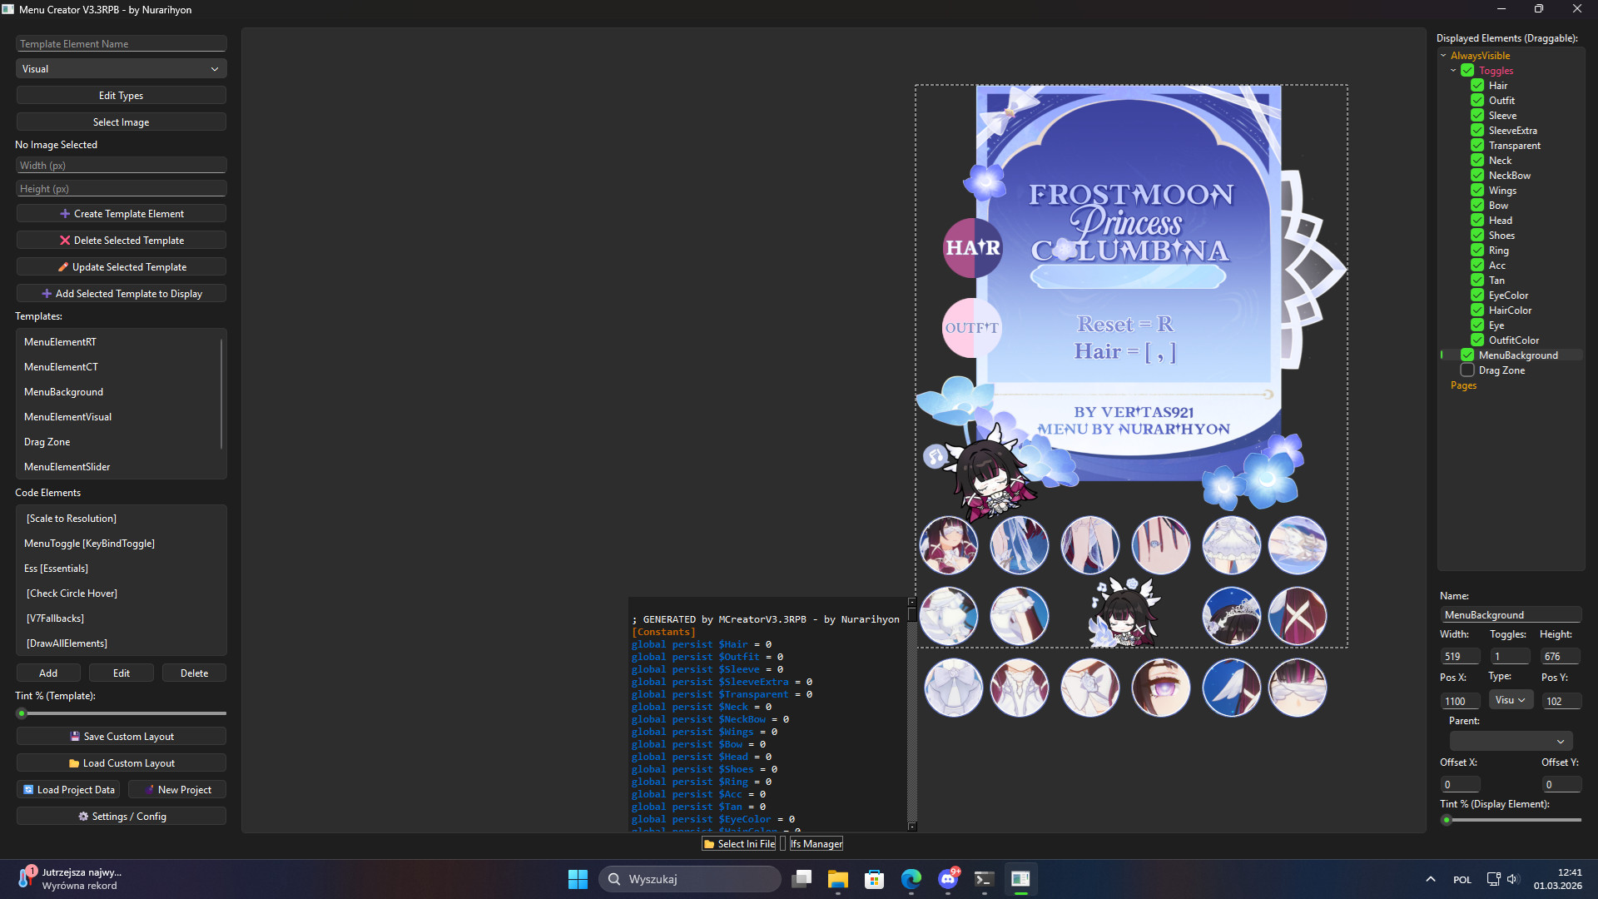Click red X icon on Delete Selected Template
Viewport: 1598px width, 899px height.
[x=65, y=241]
